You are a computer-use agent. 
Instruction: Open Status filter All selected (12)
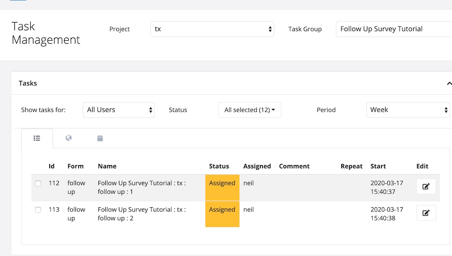pyautogui.click(x=250, y=110)
